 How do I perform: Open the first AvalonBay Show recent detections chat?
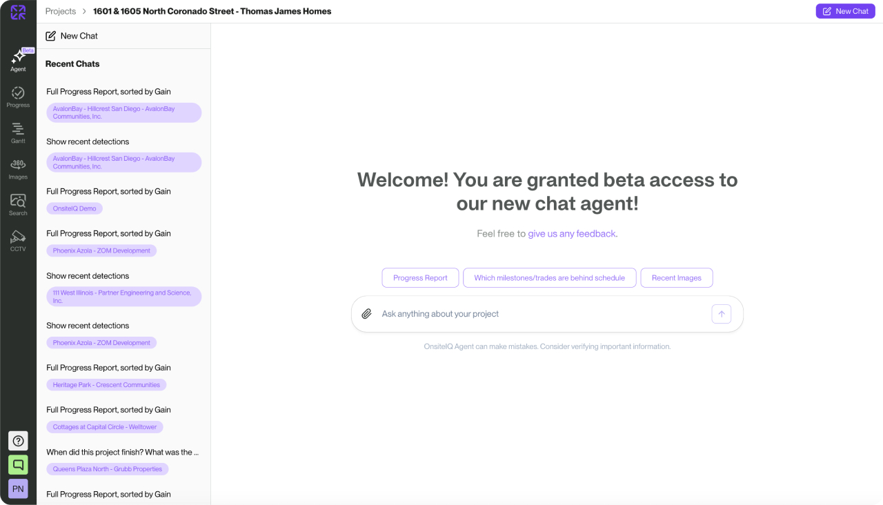[88, 141]
